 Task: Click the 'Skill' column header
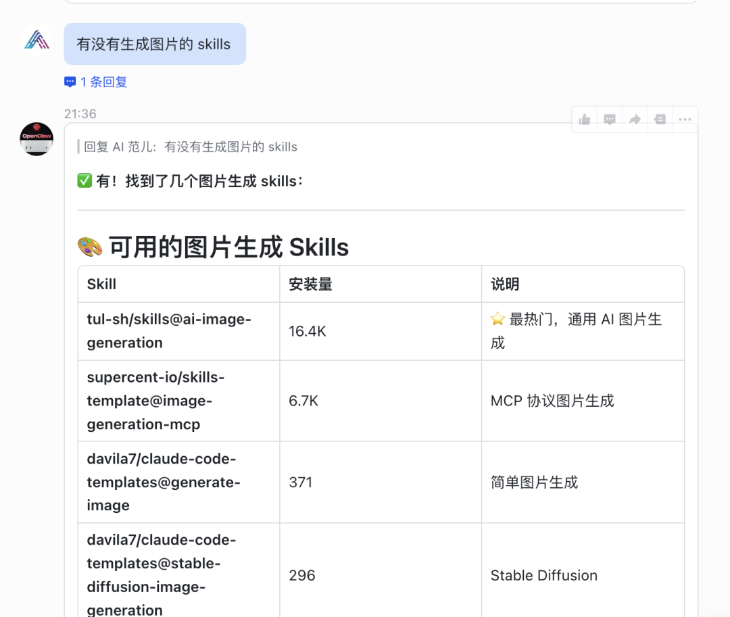(178, 285)
